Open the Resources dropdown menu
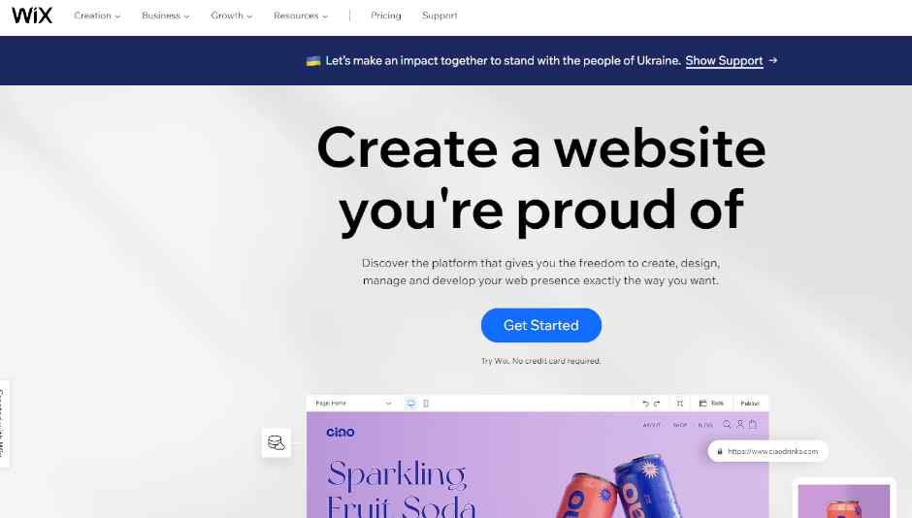Viewport: 912px width, 518px height. [301, 16]
